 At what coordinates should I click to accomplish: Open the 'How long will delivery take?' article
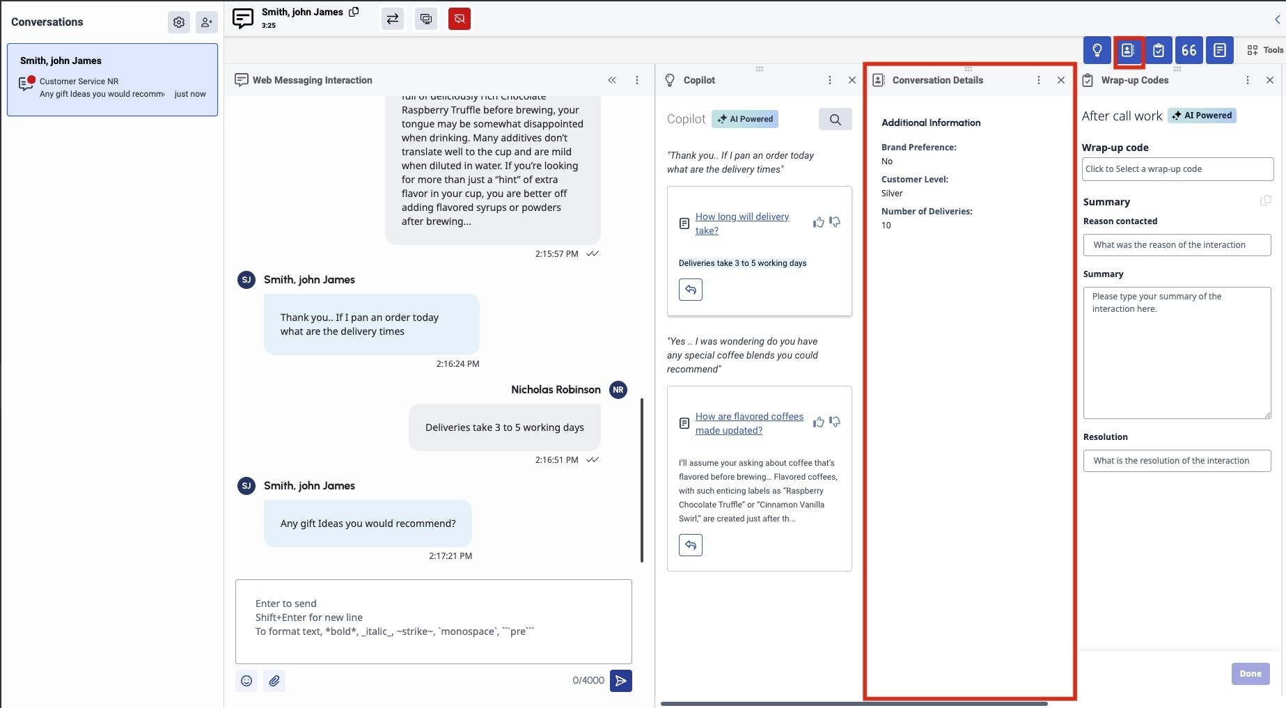coord(742,223)
